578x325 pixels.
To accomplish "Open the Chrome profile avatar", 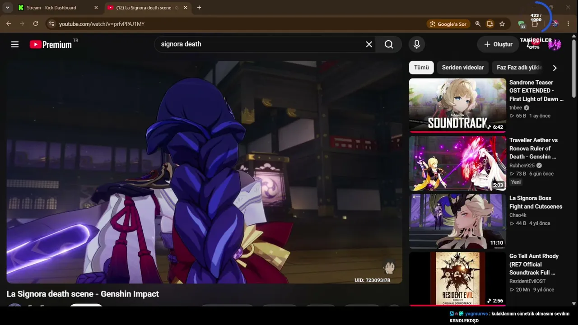I will tap(555, 24).
